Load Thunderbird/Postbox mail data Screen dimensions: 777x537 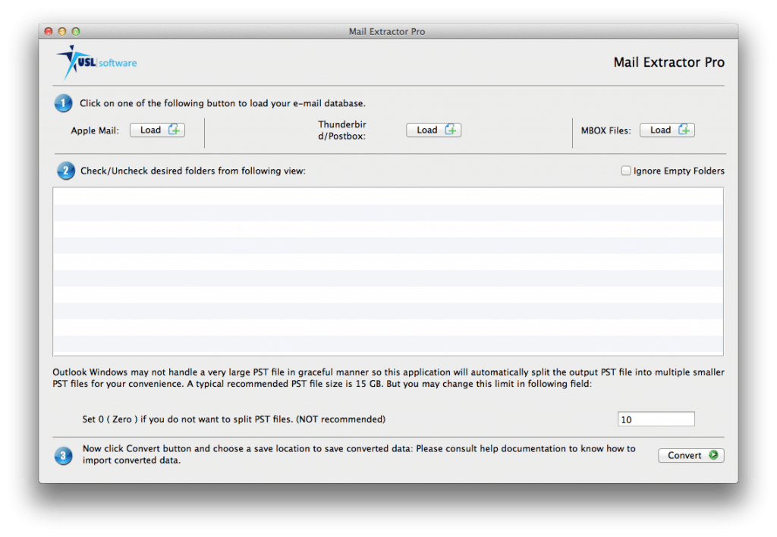433,129
